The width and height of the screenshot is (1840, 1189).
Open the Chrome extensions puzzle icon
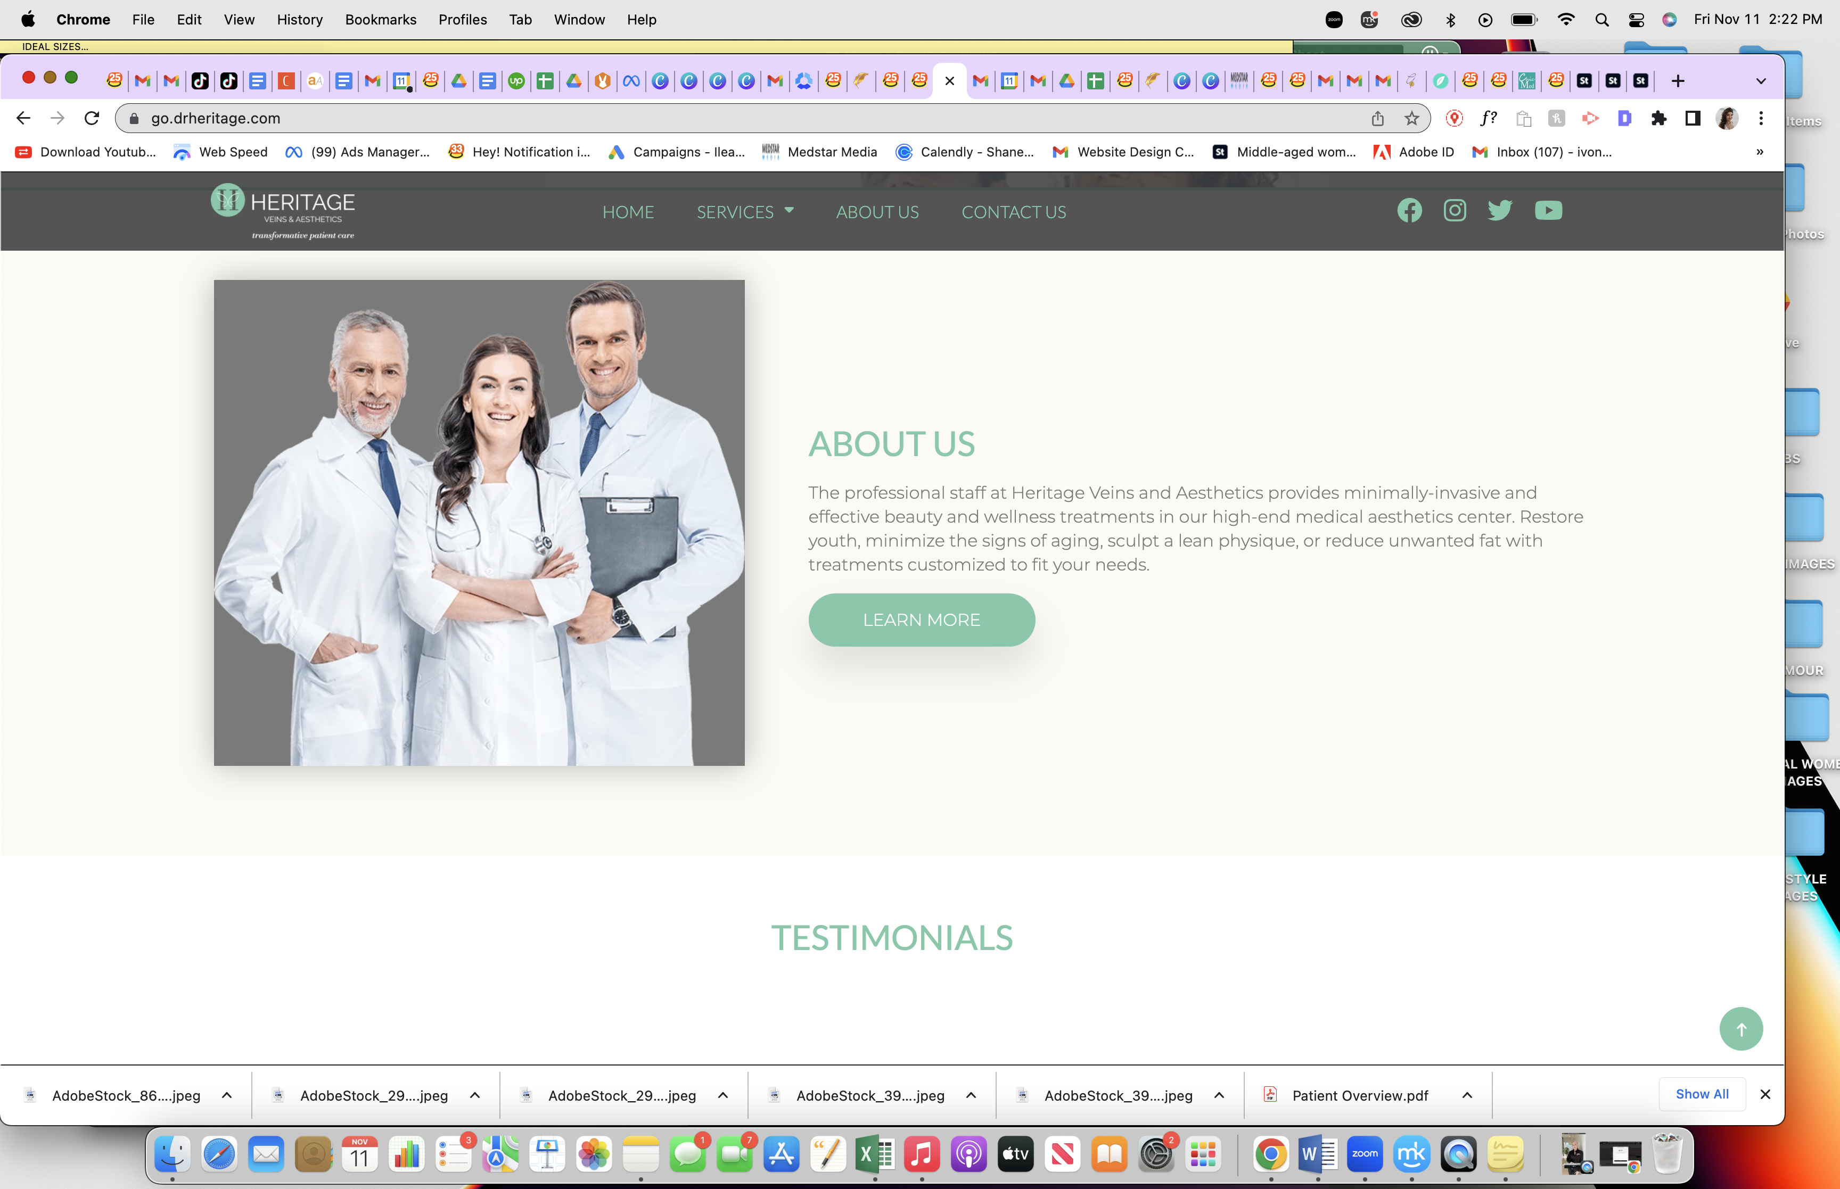point(1658,118)
